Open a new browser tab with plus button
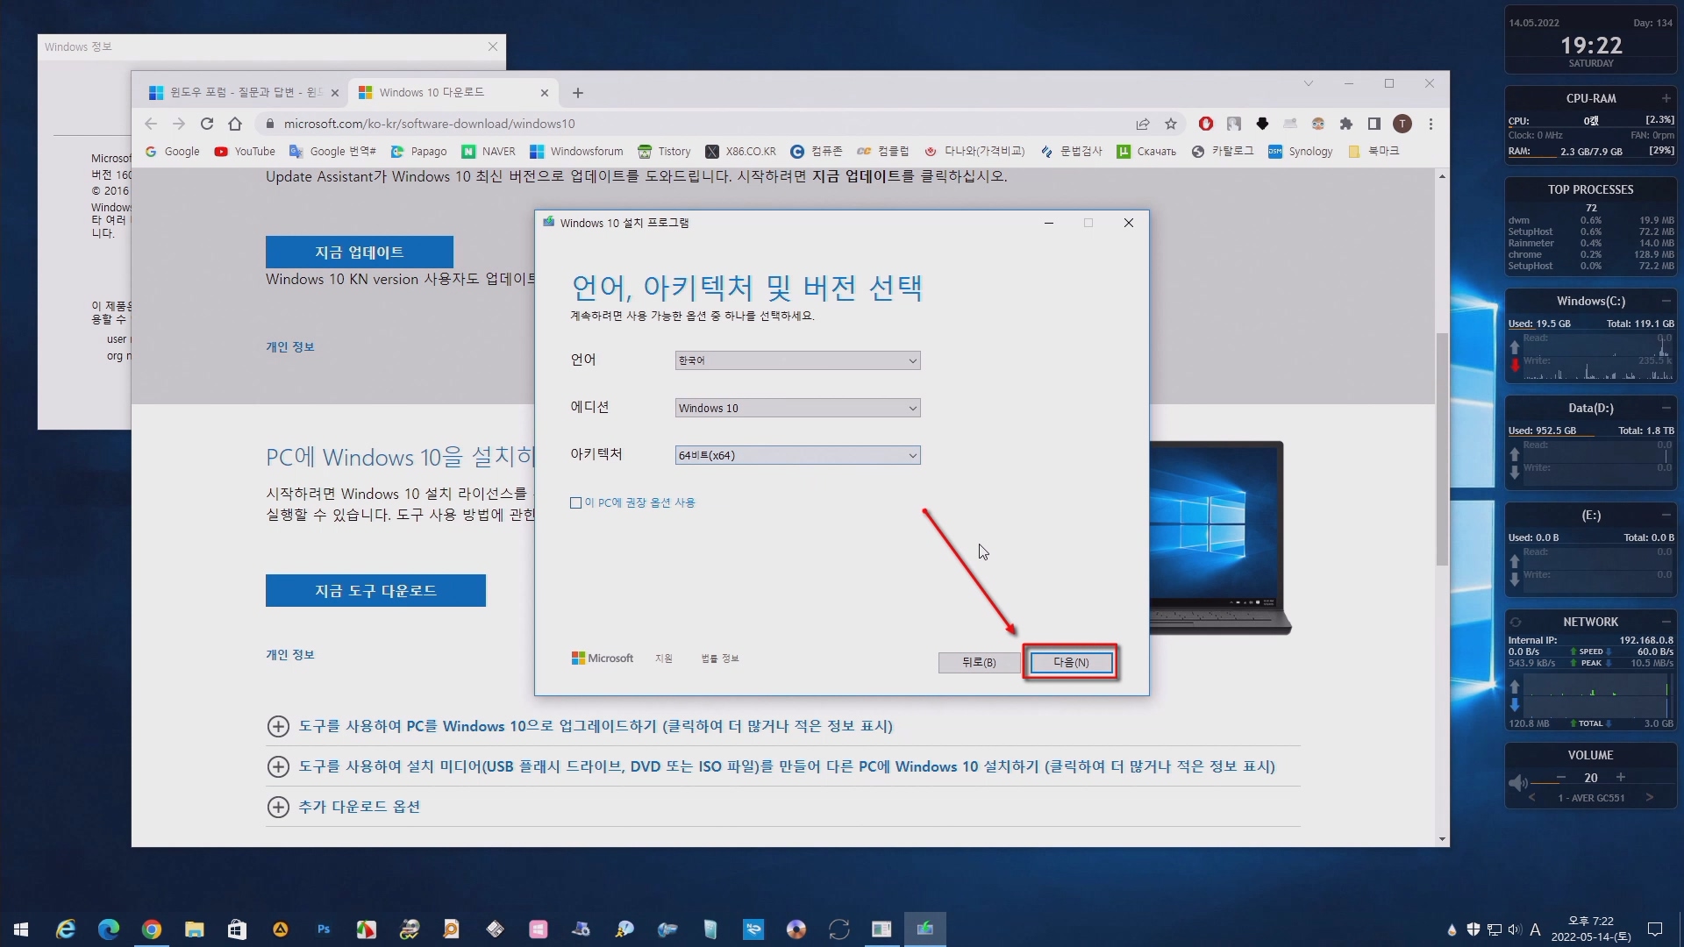Screen dimensions: 1684x947 (x=577, y=93)
